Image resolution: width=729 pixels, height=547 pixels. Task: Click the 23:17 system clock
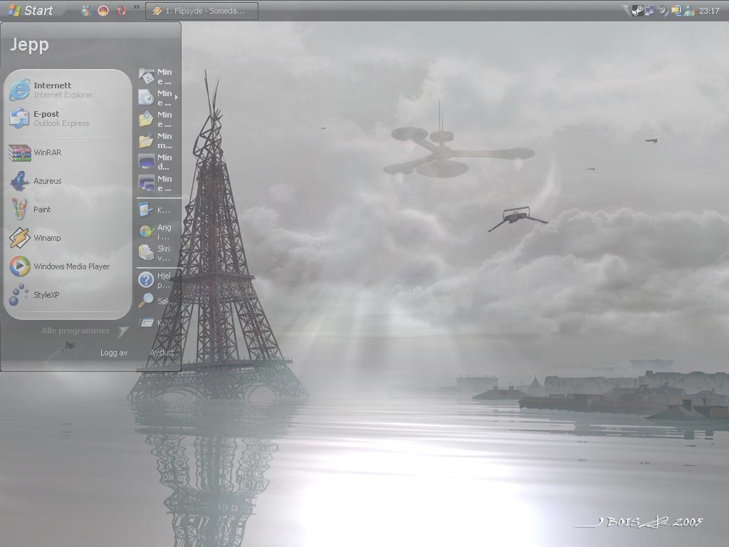[709, 11]
